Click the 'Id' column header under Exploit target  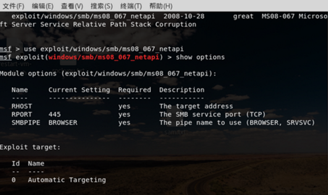(16, 163)
